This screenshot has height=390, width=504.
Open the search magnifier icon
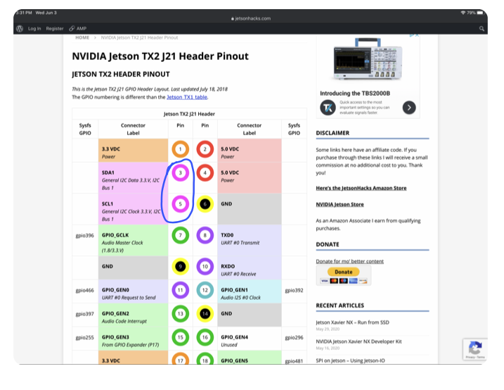click(482, 29)
